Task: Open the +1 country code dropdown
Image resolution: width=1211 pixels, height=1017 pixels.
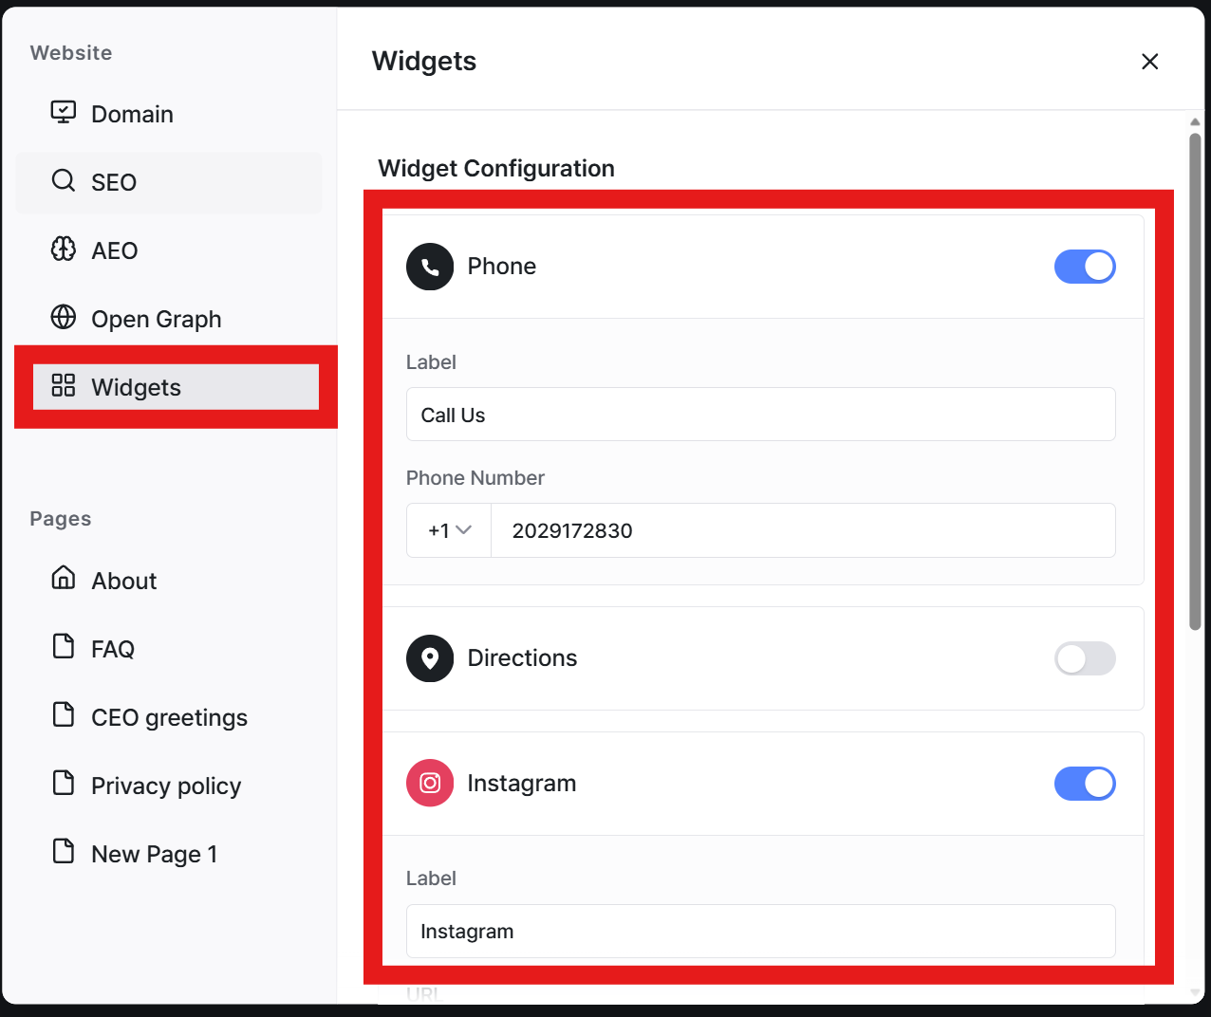Action: pyautogui.click(x=449, y=530)
